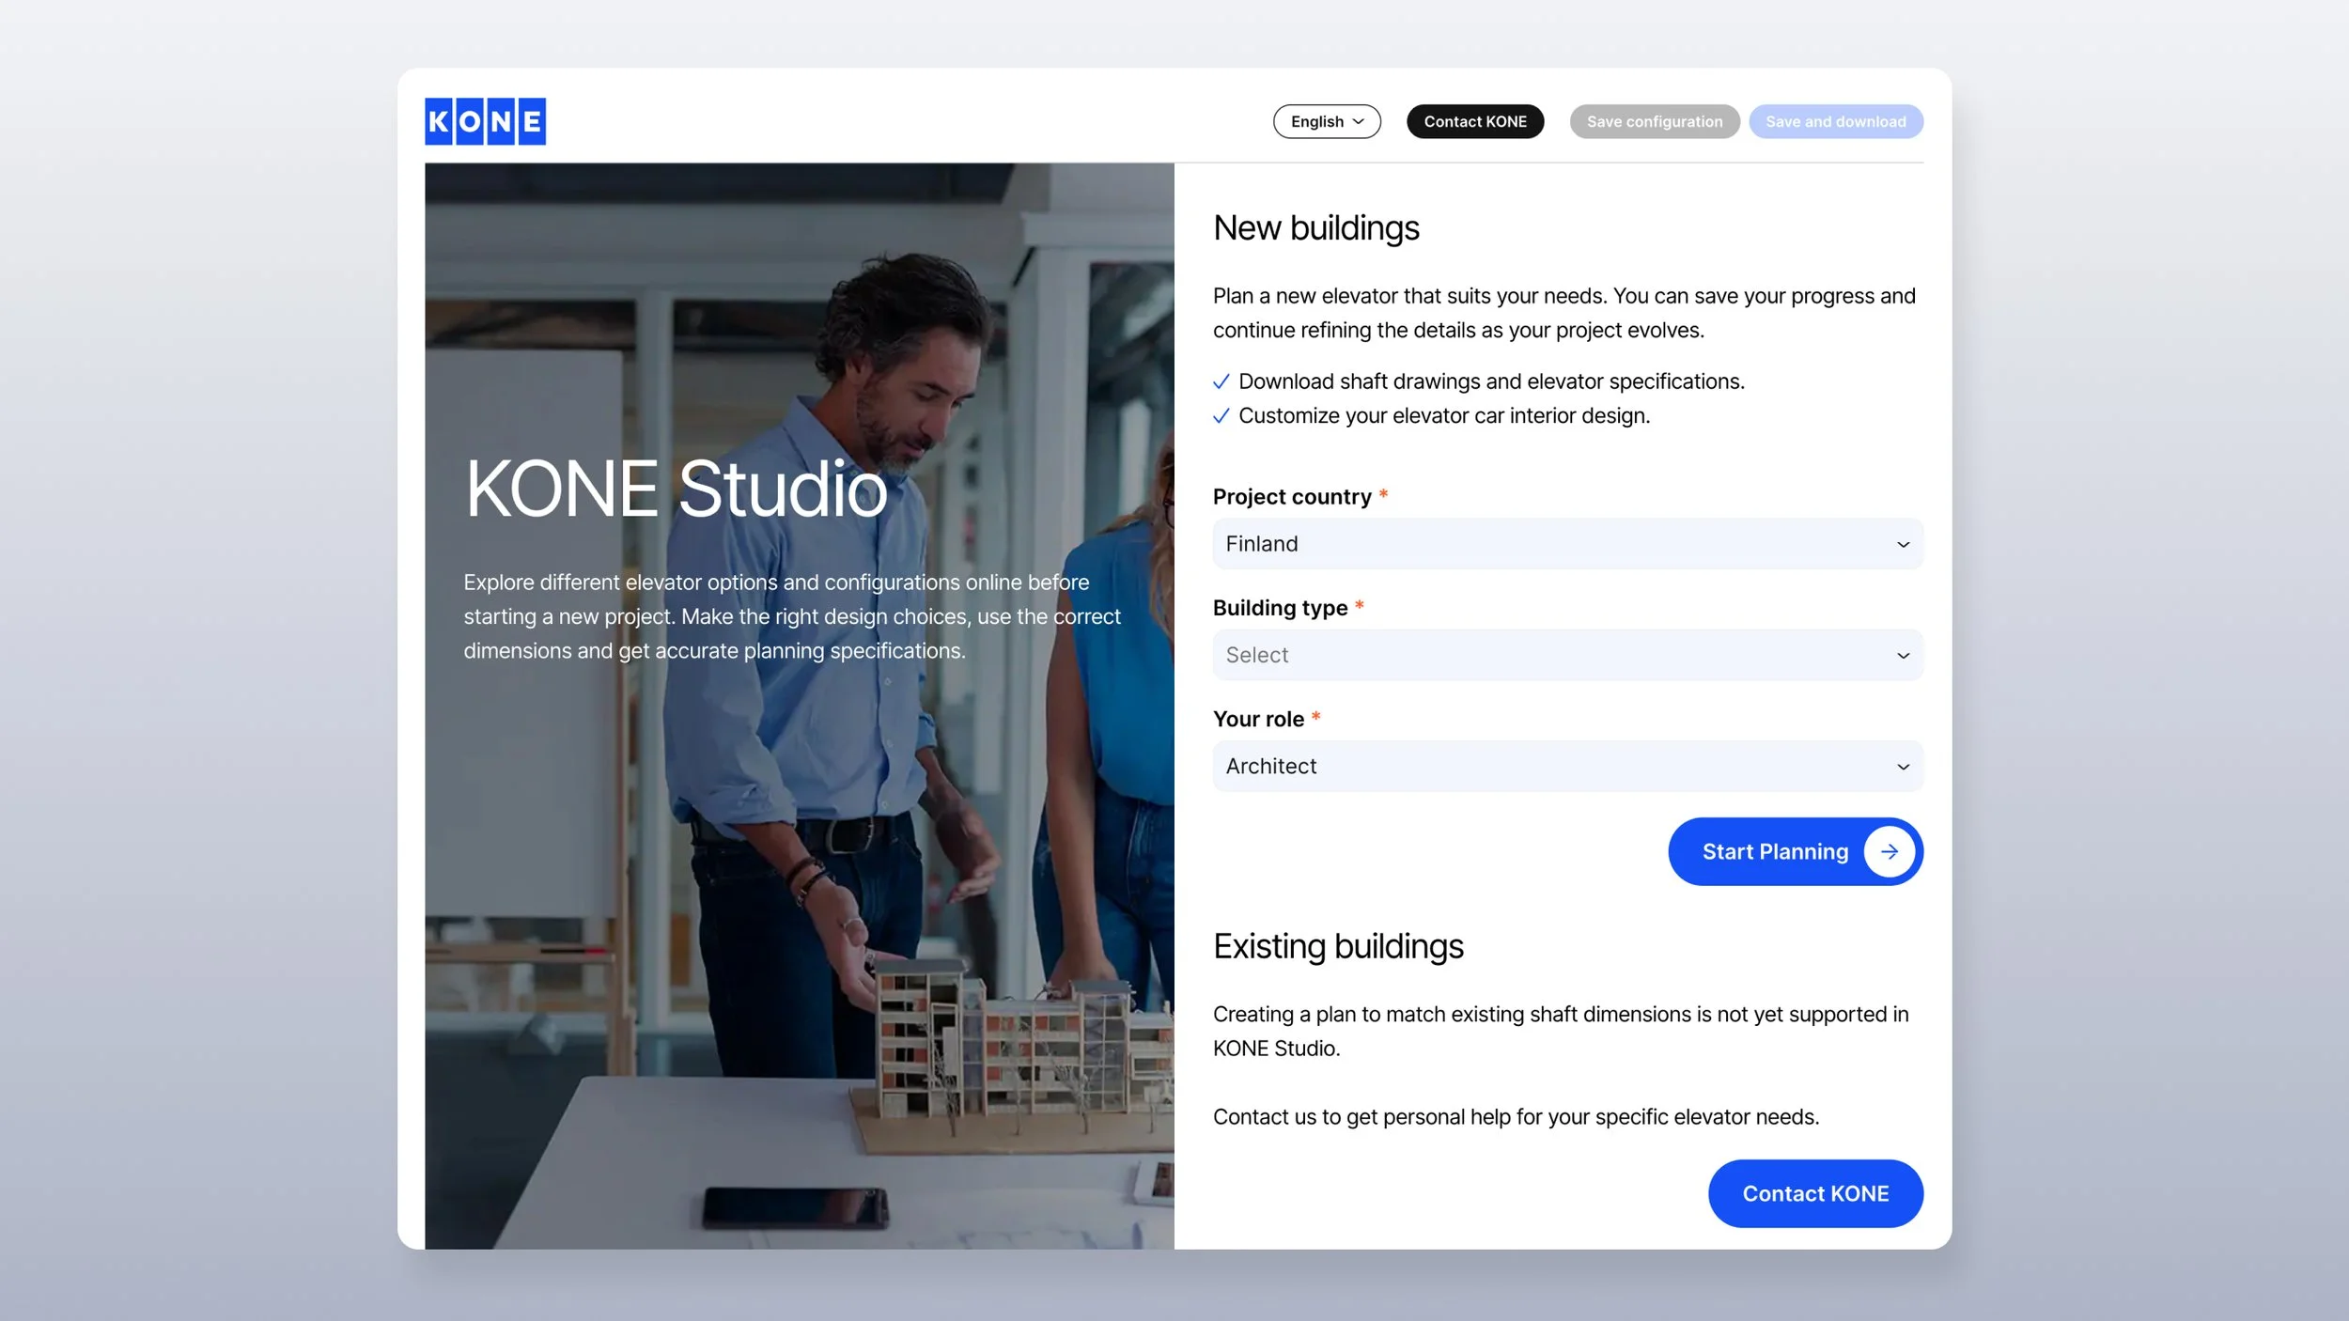
Task: Click the Start Planning button
Action: coord(1774,851)
